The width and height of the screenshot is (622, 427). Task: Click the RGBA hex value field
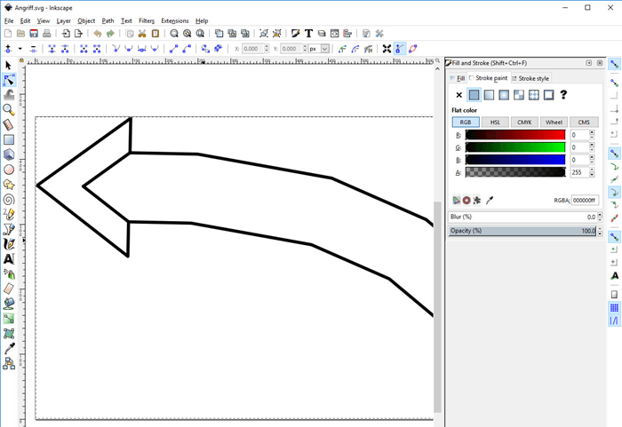tap(585, 201)
